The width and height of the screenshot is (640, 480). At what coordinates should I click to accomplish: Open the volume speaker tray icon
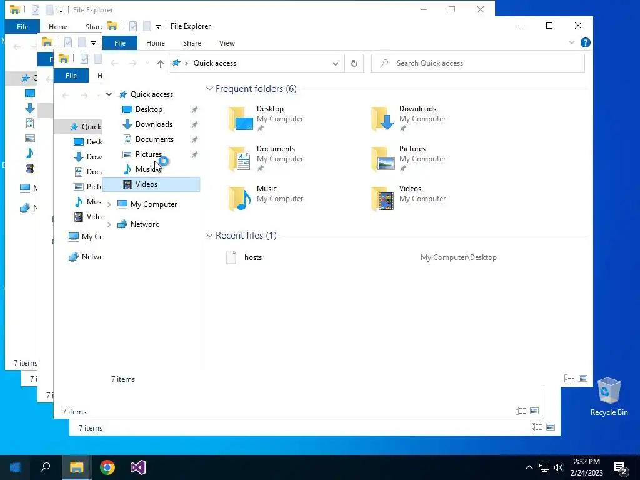tap(559, 467)
